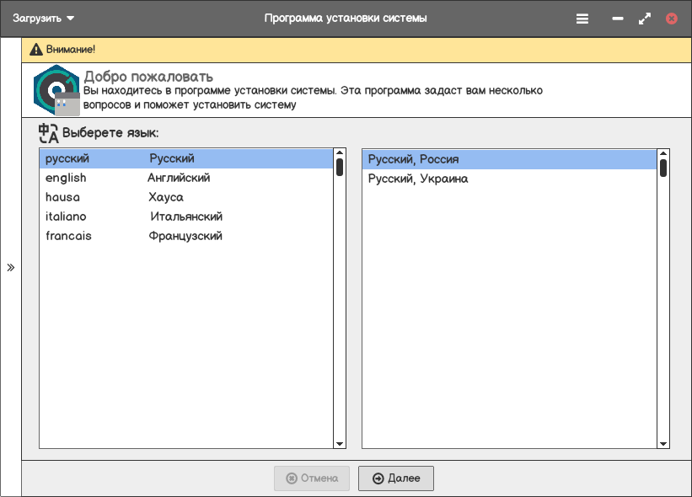Open the hamburger menu in title bar

pyautogui.click(x=582, y=19)
